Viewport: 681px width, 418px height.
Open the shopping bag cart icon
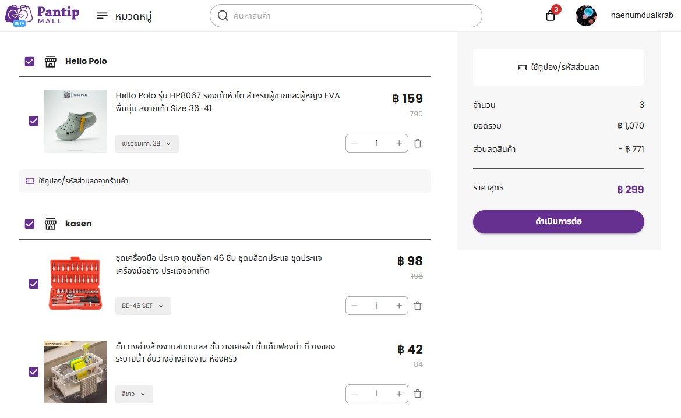[551, 16]
